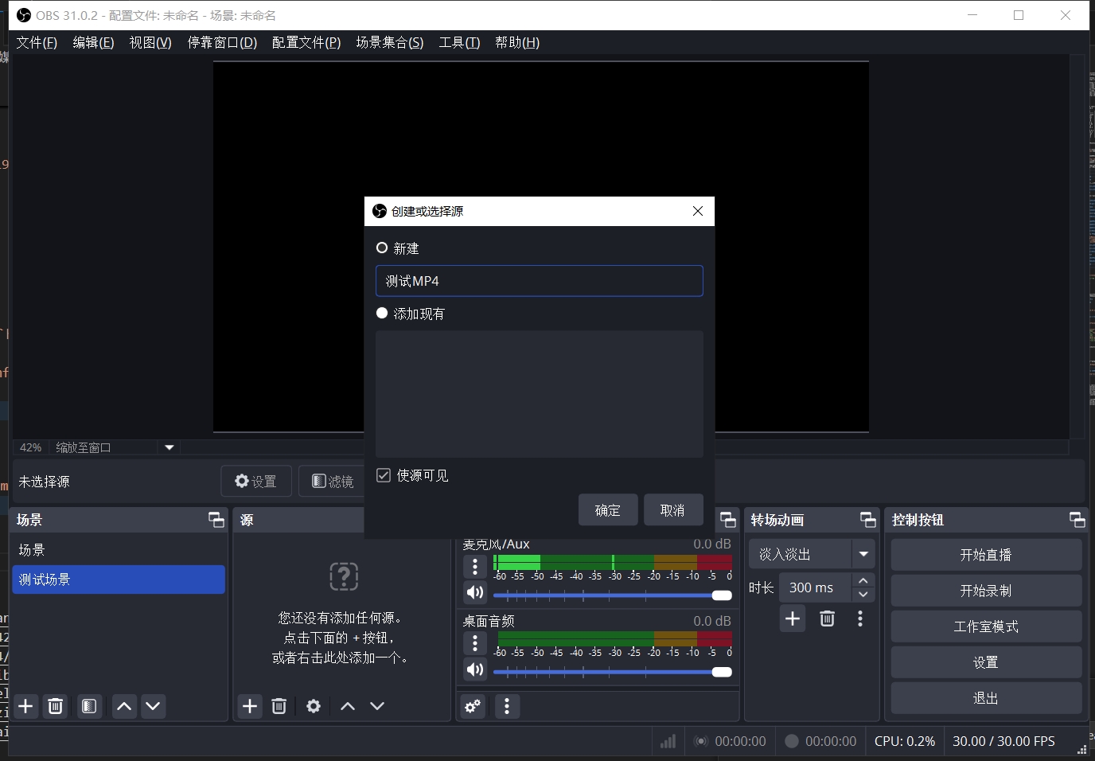The height and width of the screenshot is (761, 1095).
Task: Open source properties gear icon
Action: [314, 706]
